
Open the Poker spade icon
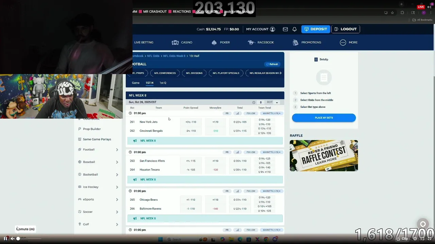214,42
